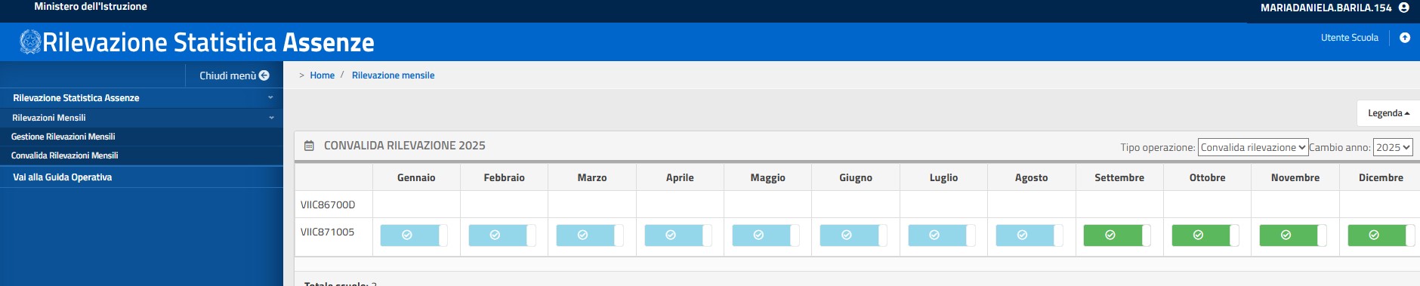Click the Aprile check icon for VIIC871005
The width and height of the screenshot is (1420, 286).
[671, 235]
